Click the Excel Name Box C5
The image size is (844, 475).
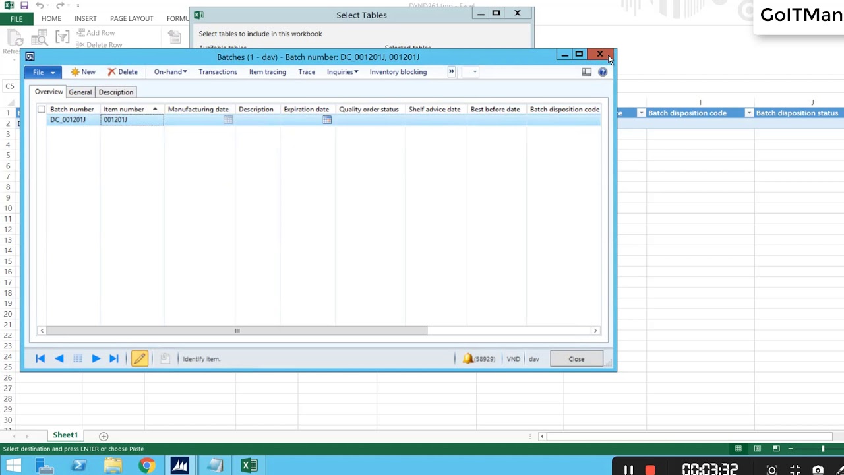11,86
